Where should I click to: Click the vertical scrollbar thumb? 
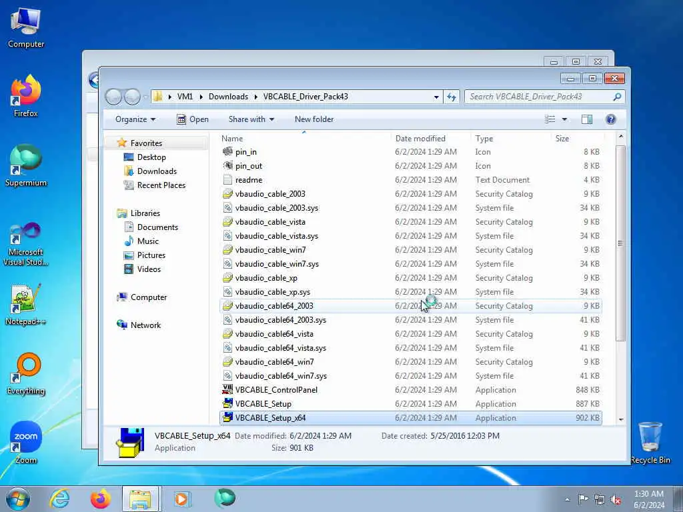coord(621,243)
